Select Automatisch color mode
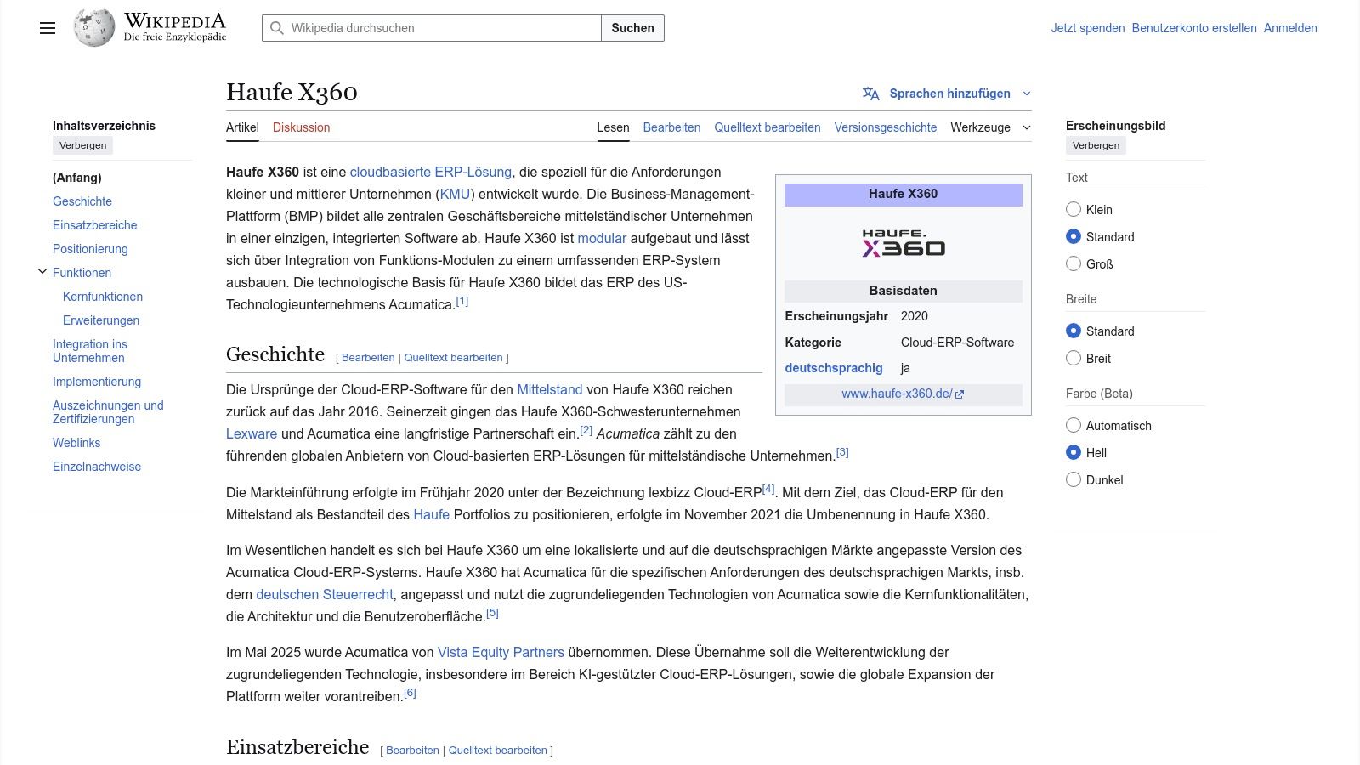The width and height of the screenshot is (1360, 765). pyautogui.click(x=1074, y=425)
